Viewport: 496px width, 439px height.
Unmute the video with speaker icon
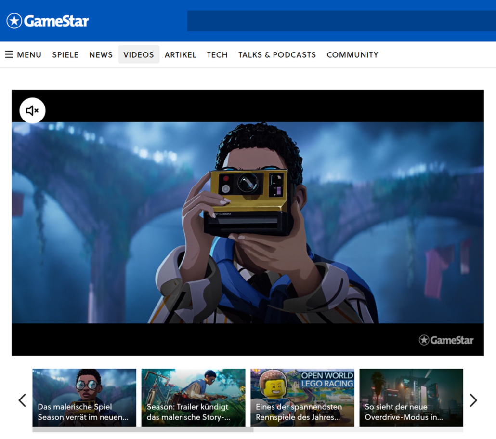tap(32, 110)
